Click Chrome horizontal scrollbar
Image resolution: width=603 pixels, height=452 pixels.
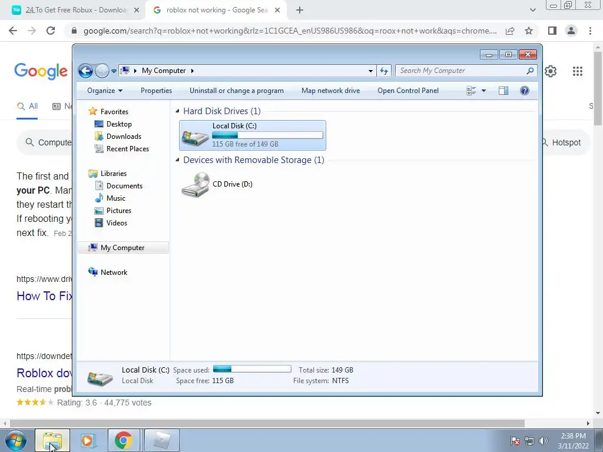coord(267,423)
